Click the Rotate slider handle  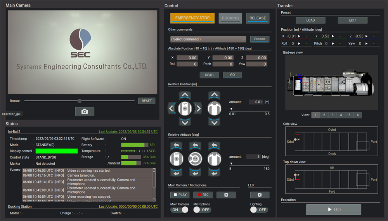(x=80, y=101)
